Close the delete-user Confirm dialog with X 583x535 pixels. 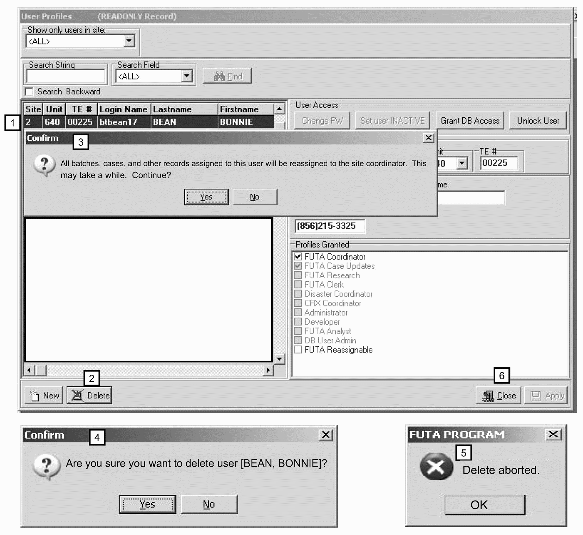pos(326,435)
